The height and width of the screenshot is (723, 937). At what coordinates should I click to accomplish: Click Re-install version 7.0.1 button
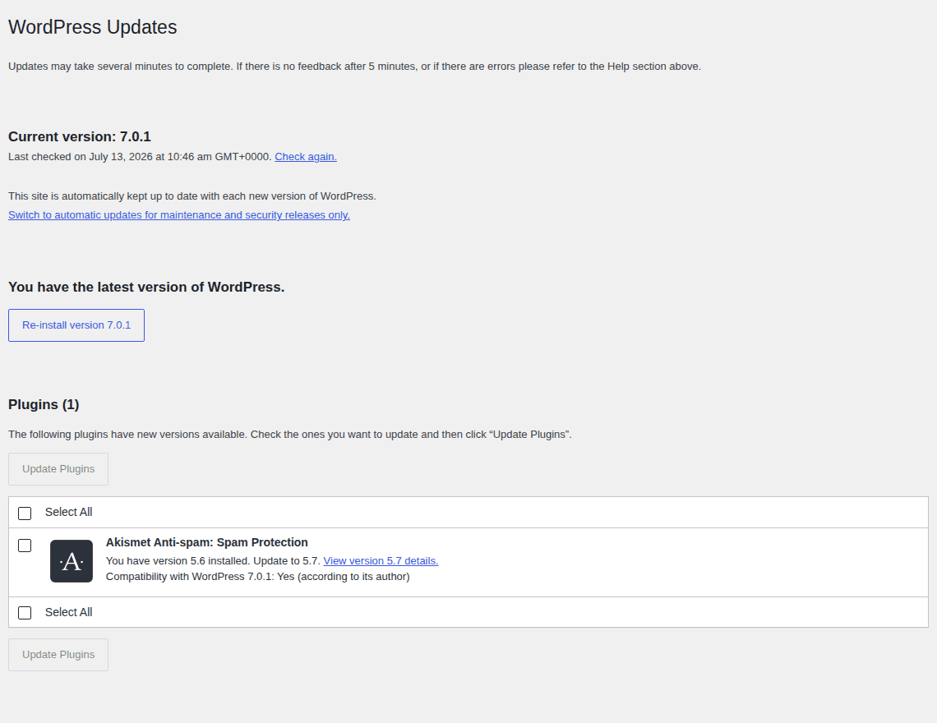coord(76,325)
